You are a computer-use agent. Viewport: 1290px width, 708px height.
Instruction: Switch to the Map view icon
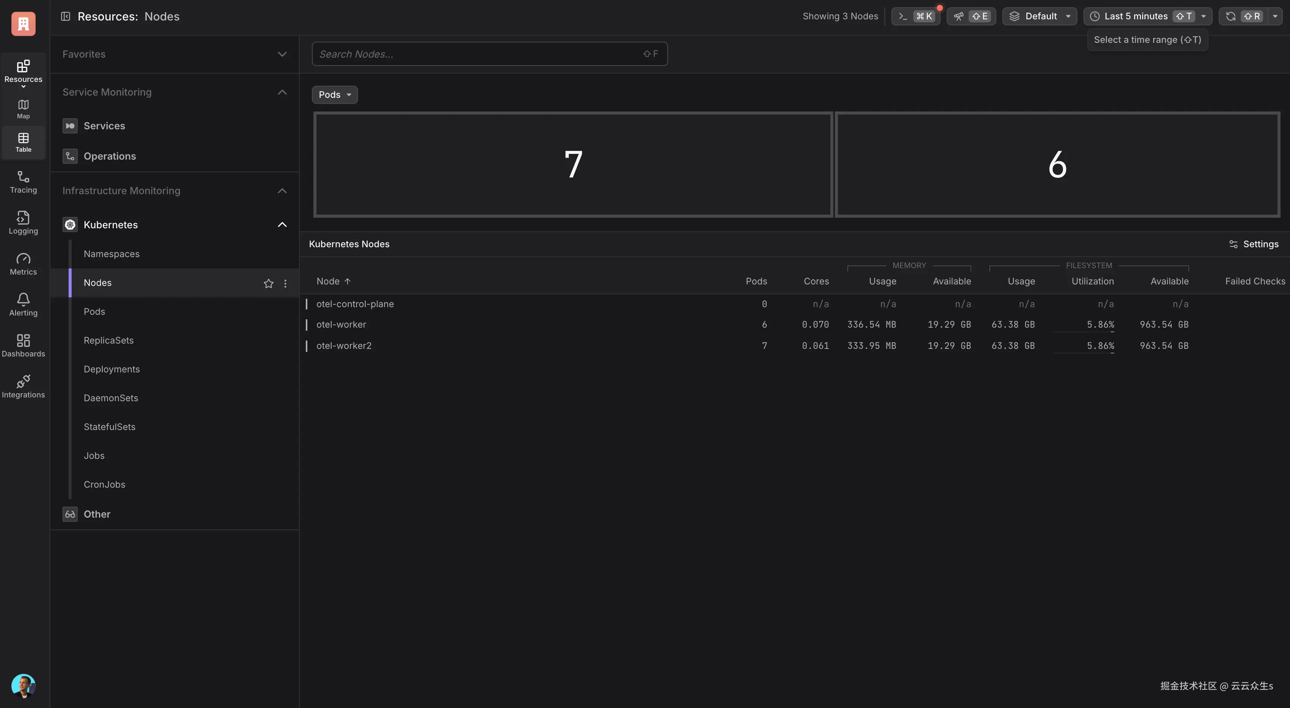point(23,105)
